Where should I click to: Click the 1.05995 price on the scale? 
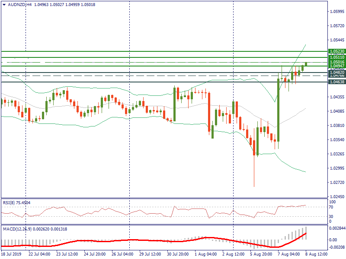point(336,12)
